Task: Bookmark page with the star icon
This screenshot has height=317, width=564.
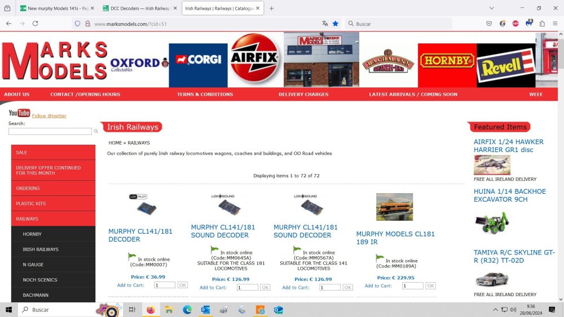Action: point(336,24)
